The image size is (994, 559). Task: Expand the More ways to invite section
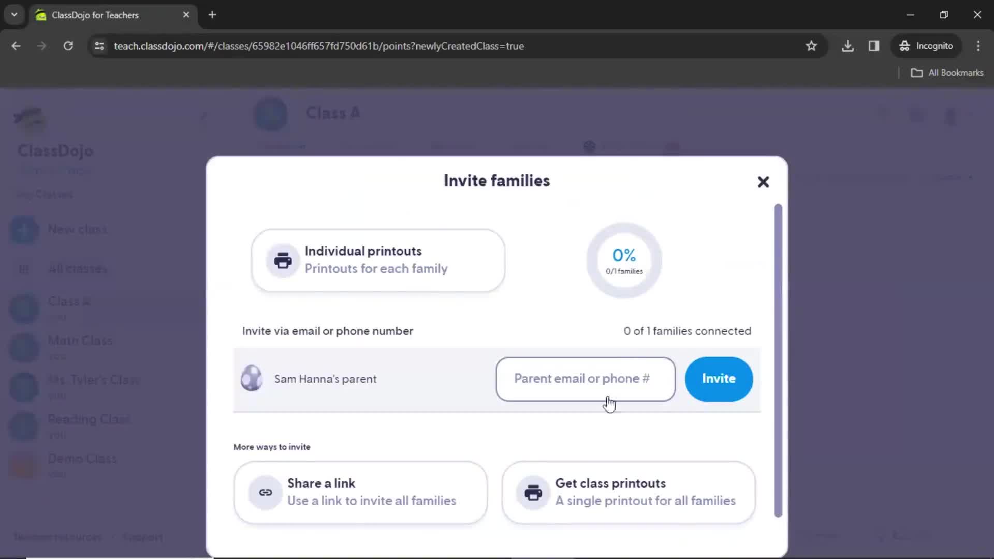click(x=272, y=446)
